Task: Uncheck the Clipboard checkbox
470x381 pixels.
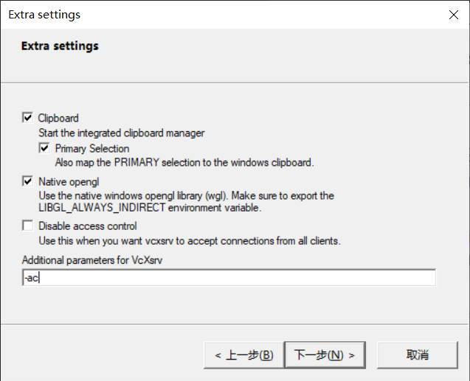Action: [x=27, y=118]
